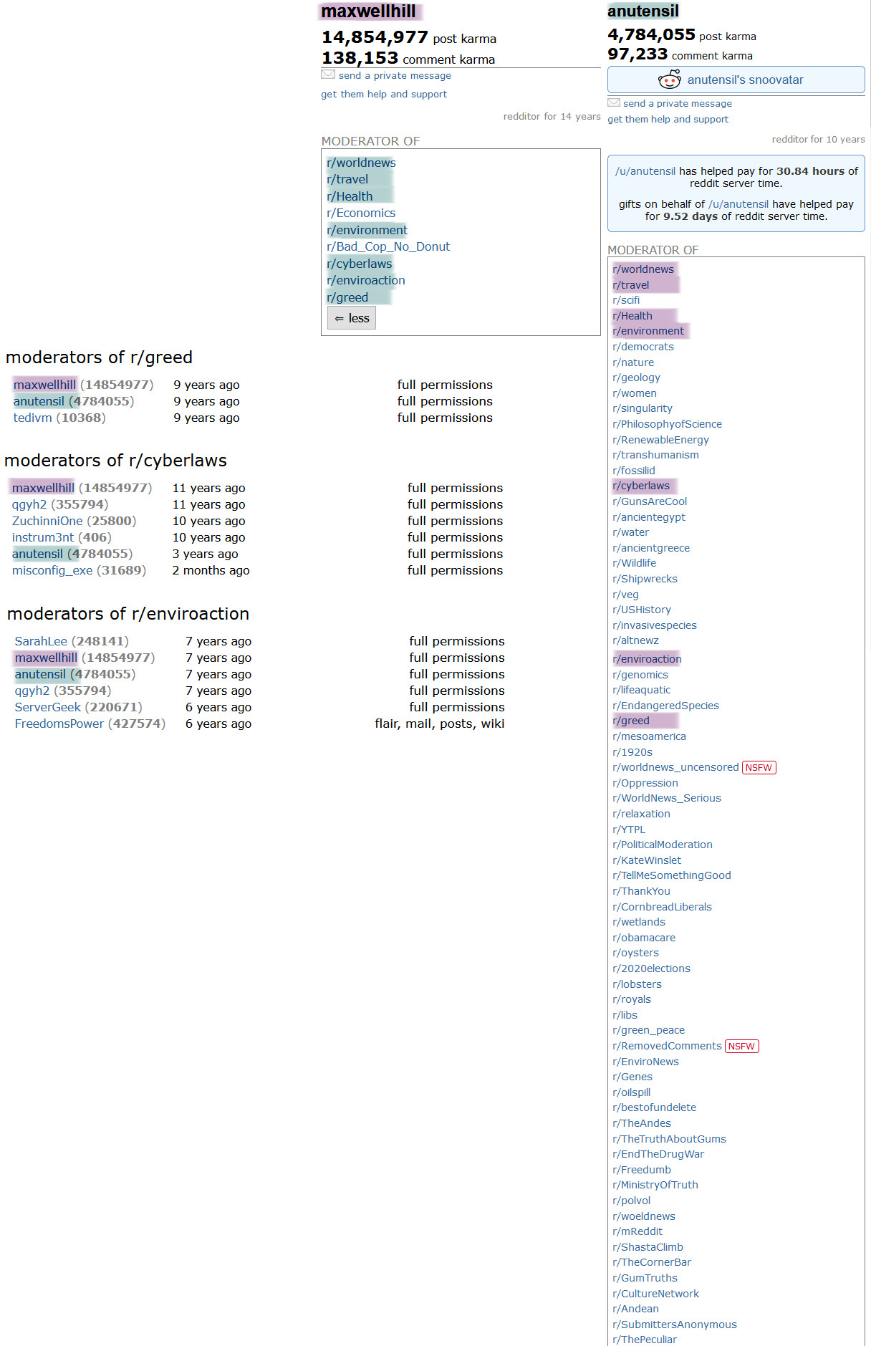Open get them help and support under anutensil
The width and height of the screenshot is (871, 1346).
coord(668,119)
